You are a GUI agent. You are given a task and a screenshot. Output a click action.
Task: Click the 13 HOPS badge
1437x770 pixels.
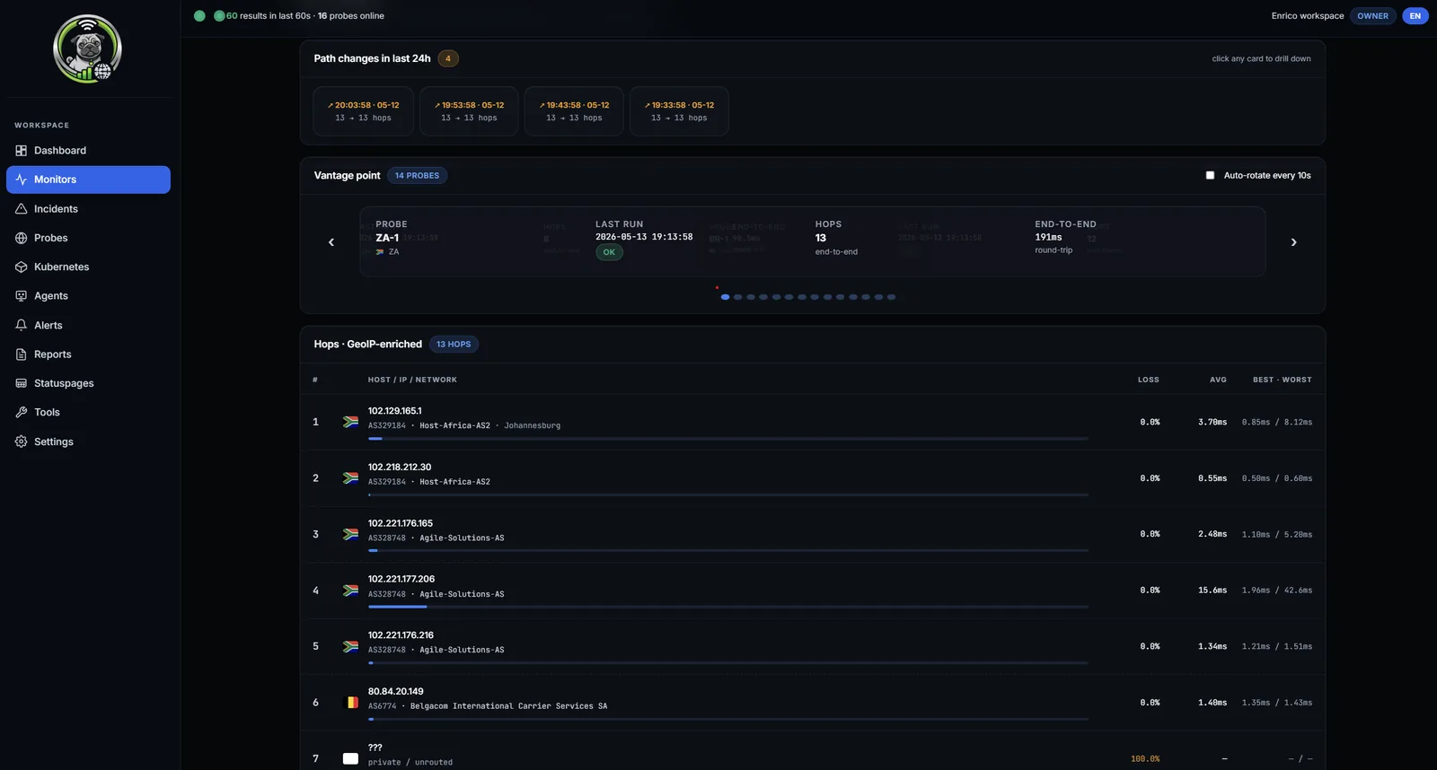pyautogui.click(x=454, y=345)
